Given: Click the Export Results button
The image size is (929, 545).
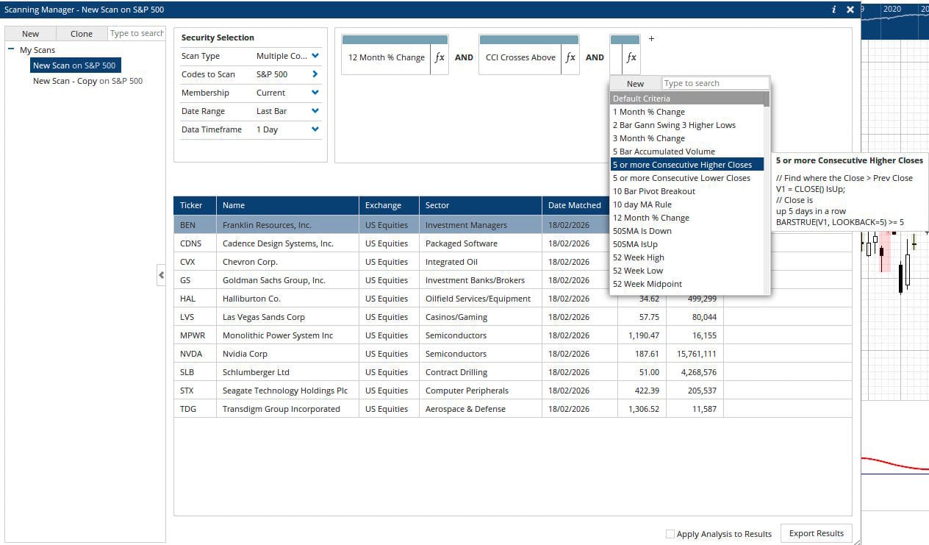Looking at the screenshot, I should (x=816, y=533).
